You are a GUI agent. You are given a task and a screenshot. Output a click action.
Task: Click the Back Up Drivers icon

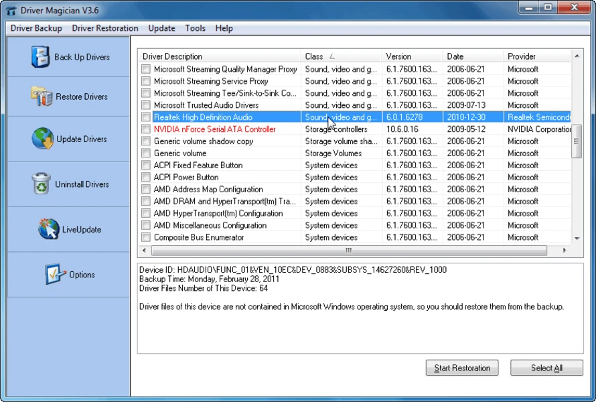[x=41, y=57]
